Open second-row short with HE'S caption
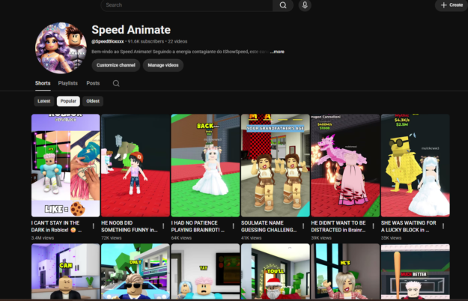This screenshot has height=301, width=468. pyautogui.click(x=345, y=271)
